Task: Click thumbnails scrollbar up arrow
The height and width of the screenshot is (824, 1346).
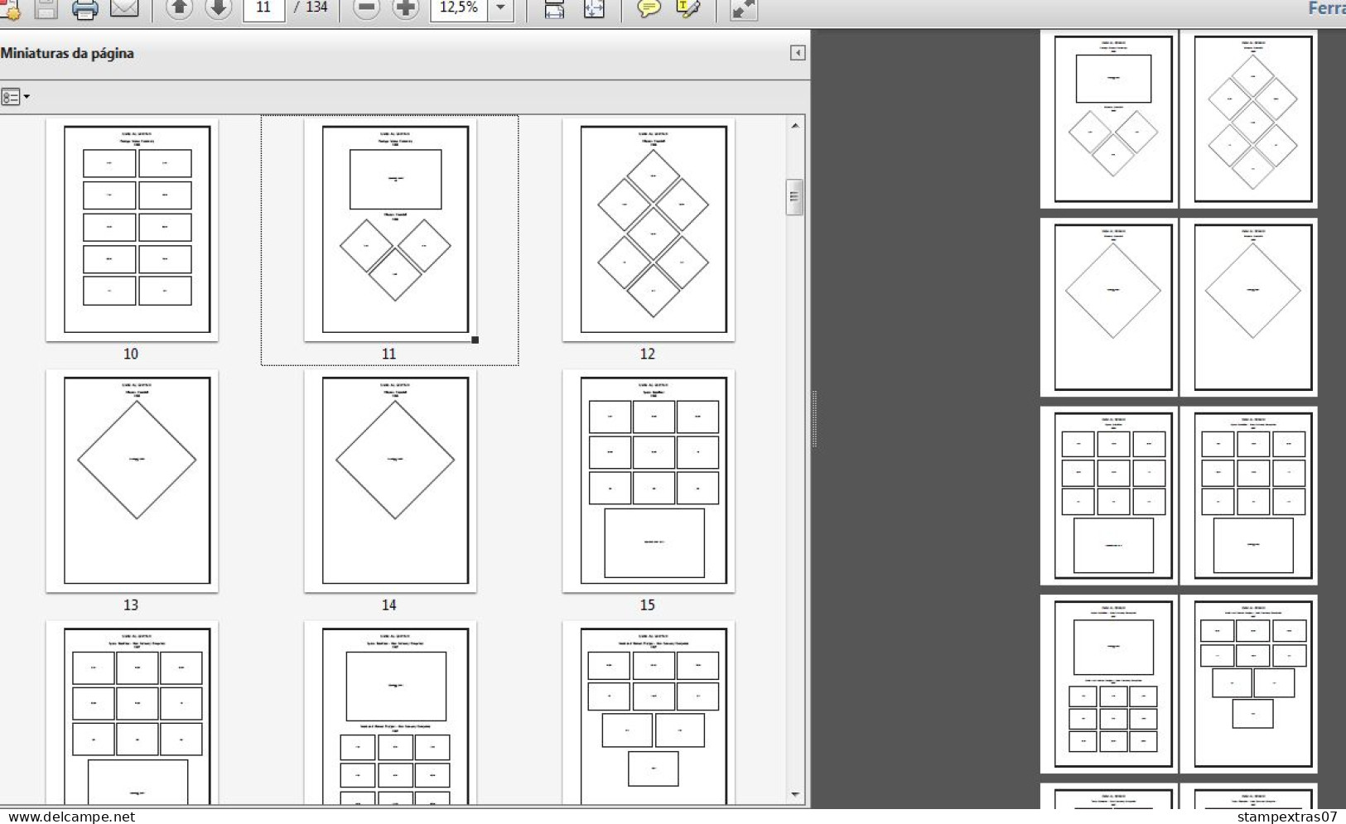Action: click(x=795, y=126)
